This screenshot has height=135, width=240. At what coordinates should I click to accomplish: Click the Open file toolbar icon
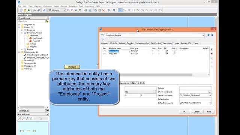click(x=25, y=10)
